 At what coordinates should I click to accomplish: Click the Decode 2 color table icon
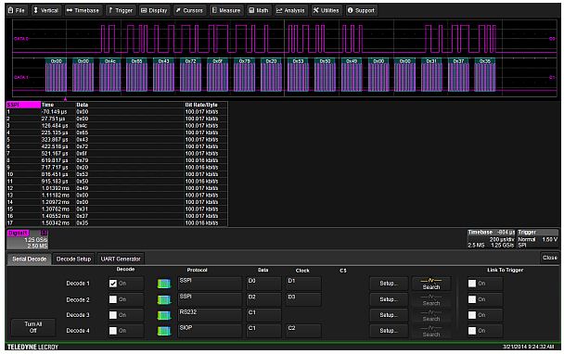[x=164, y=299]
